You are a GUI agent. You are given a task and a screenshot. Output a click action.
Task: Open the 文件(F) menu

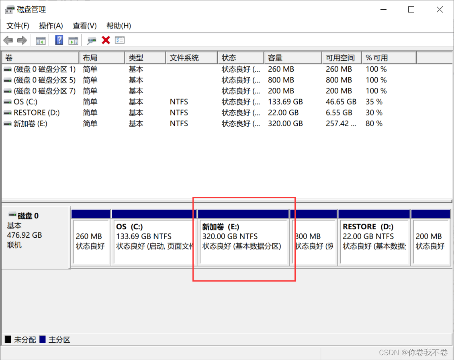point(18,26)
